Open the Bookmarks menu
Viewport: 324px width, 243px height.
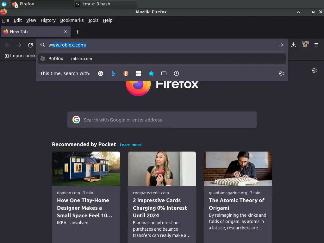click(72, 20)
